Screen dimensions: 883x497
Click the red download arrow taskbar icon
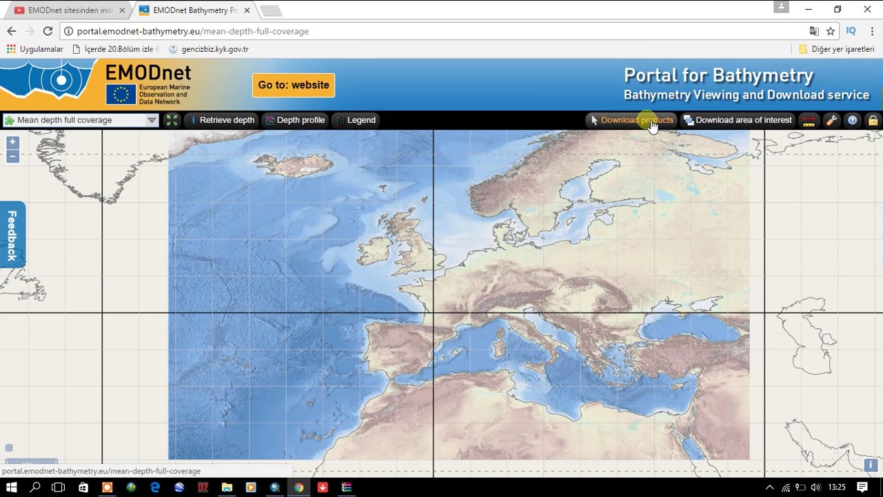click(322, 487)
